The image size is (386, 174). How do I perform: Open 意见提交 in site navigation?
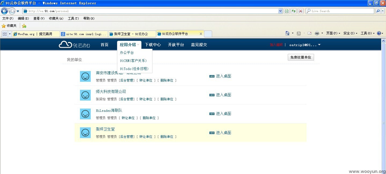(x=199, y=45)
